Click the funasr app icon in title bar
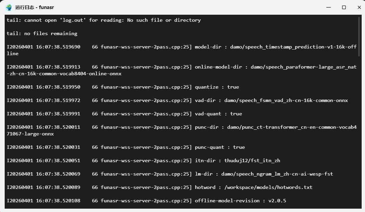 (9, 7)
